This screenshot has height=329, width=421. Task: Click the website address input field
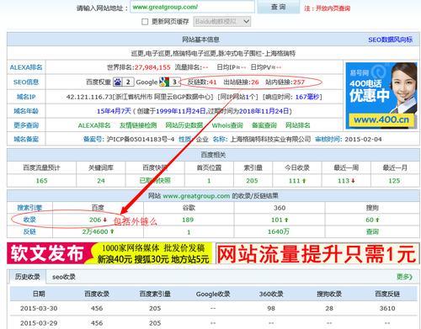(193, 7)
